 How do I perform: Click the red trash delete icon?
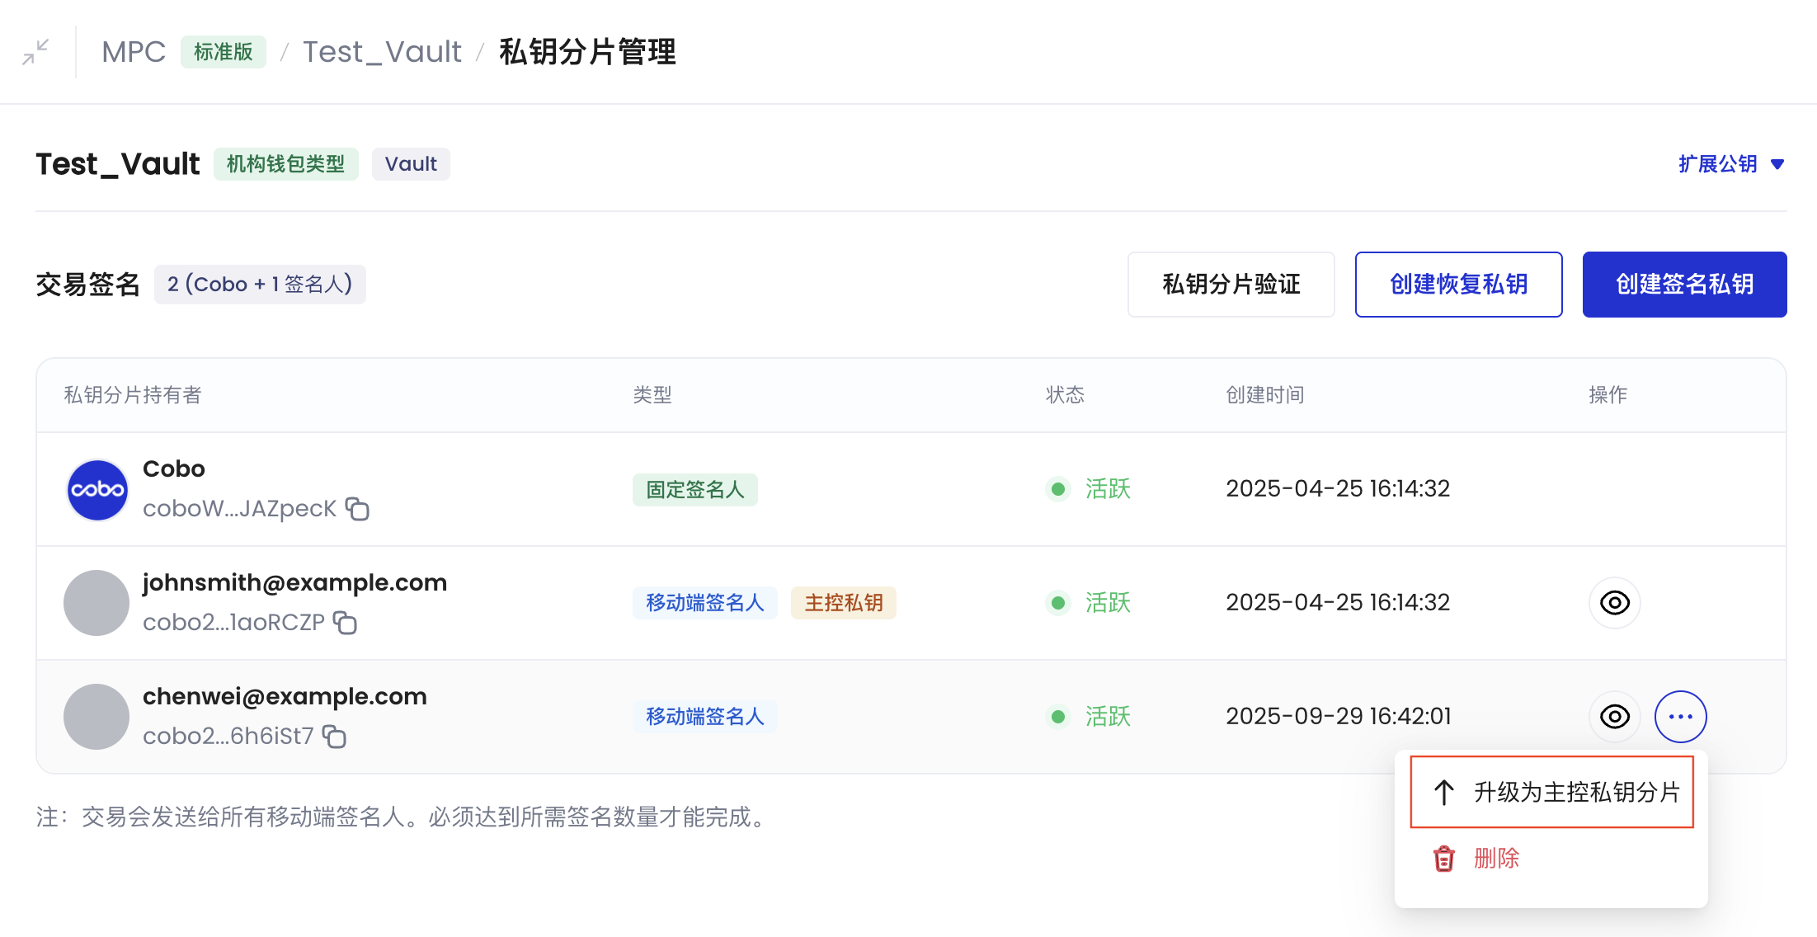click(1443, 859)
